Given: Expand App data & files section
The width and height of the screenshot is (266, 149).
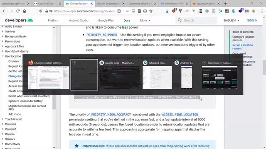Looking at the screenshot, I should point(15,46).
